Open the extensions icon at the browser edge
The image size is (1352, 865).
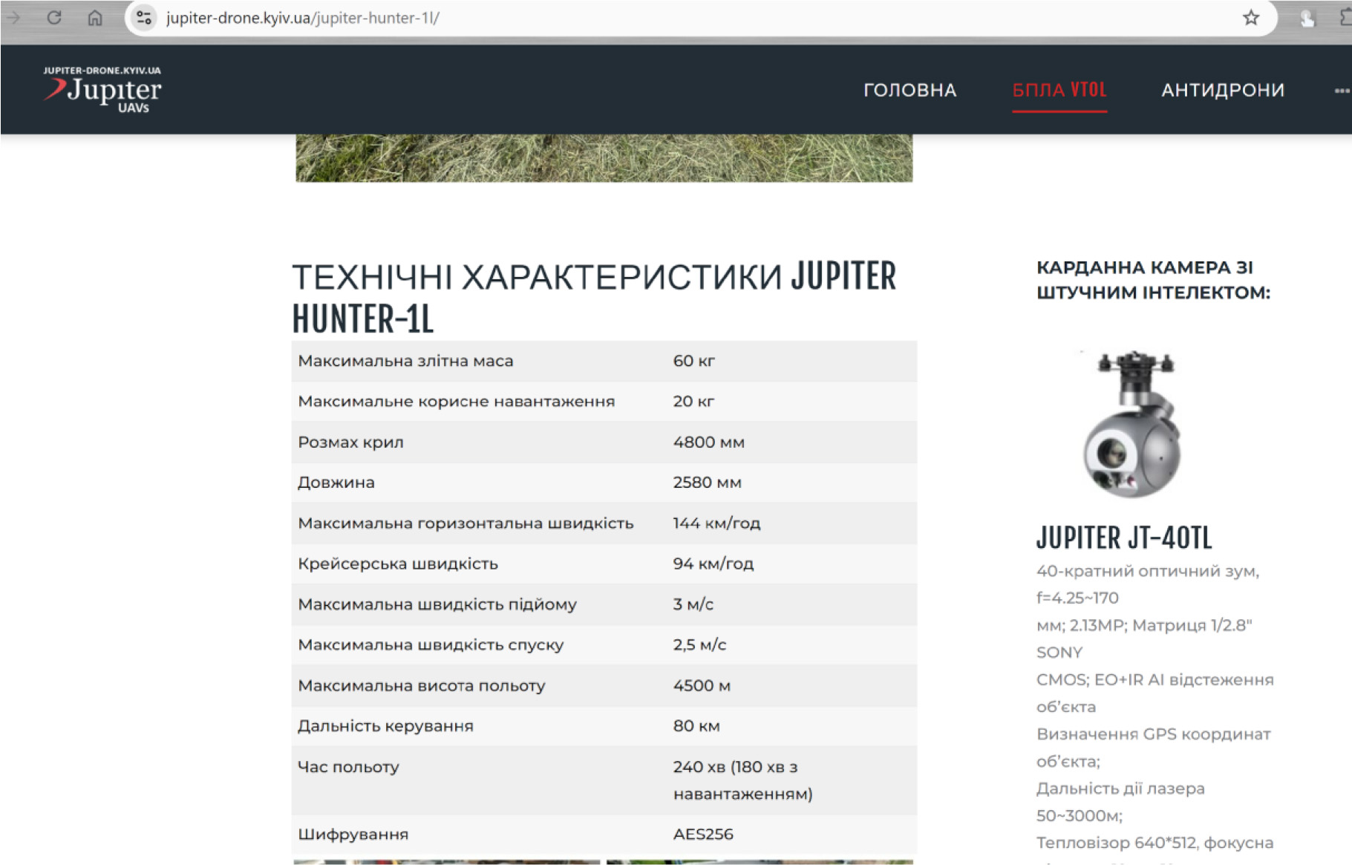1345,18
